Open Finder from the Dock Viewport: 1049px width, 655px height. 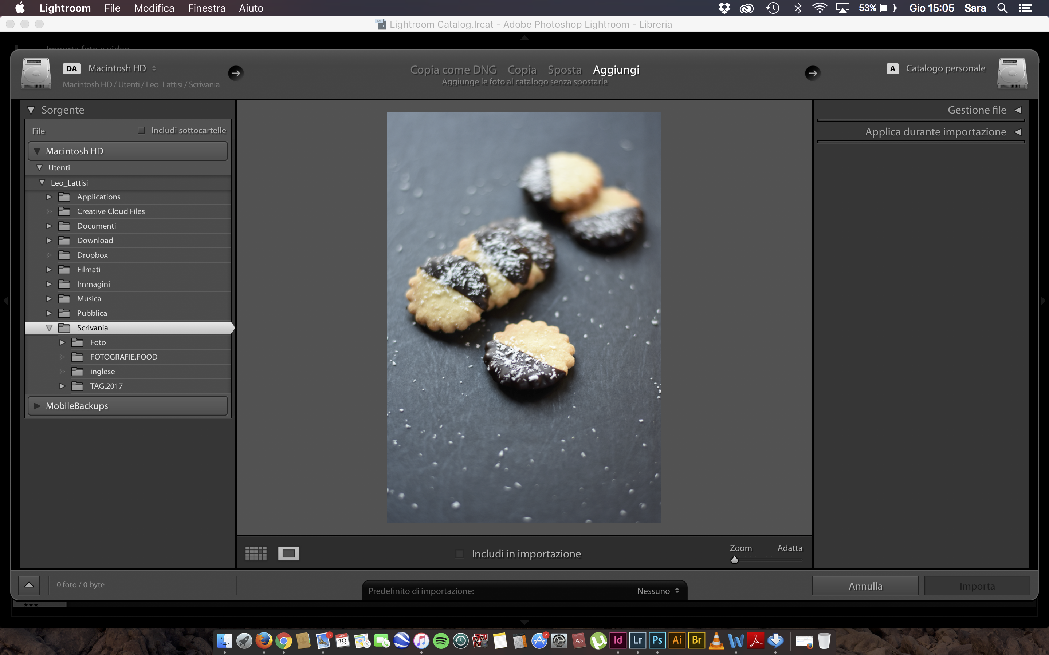click(224, 641)
